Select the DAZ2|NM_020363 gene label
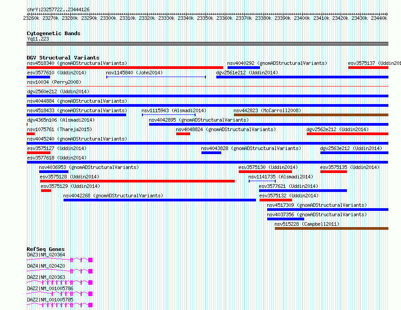This screenshot has width=401, height=310. [46, 277]
